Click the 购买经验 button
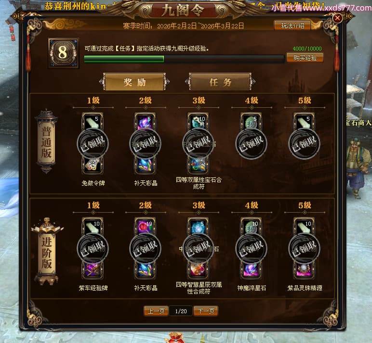 click(305, 58)
